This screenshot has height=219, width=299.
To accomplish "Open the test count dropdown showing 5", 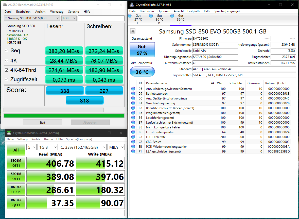I will pyautogui.click(x=31, y=147).
